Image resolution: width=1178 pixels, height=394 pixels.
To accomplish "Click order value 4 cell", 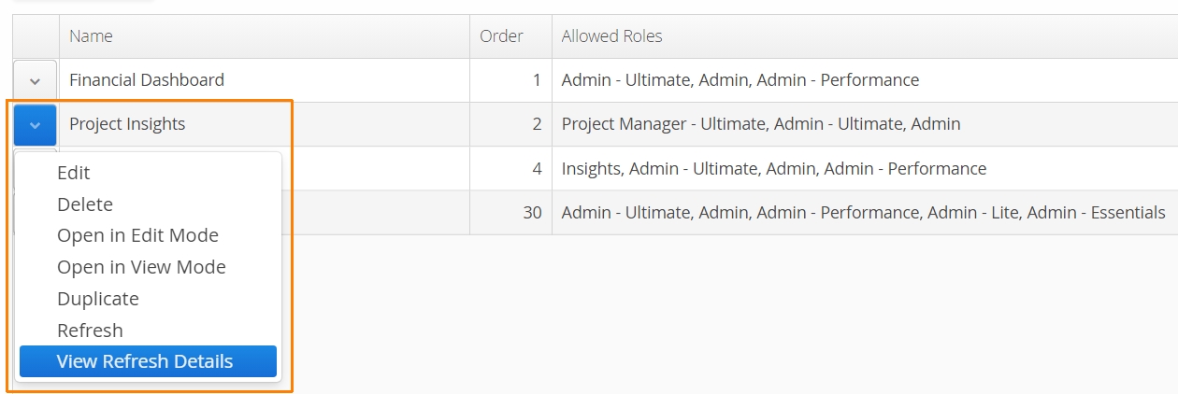I will (510, 168).
